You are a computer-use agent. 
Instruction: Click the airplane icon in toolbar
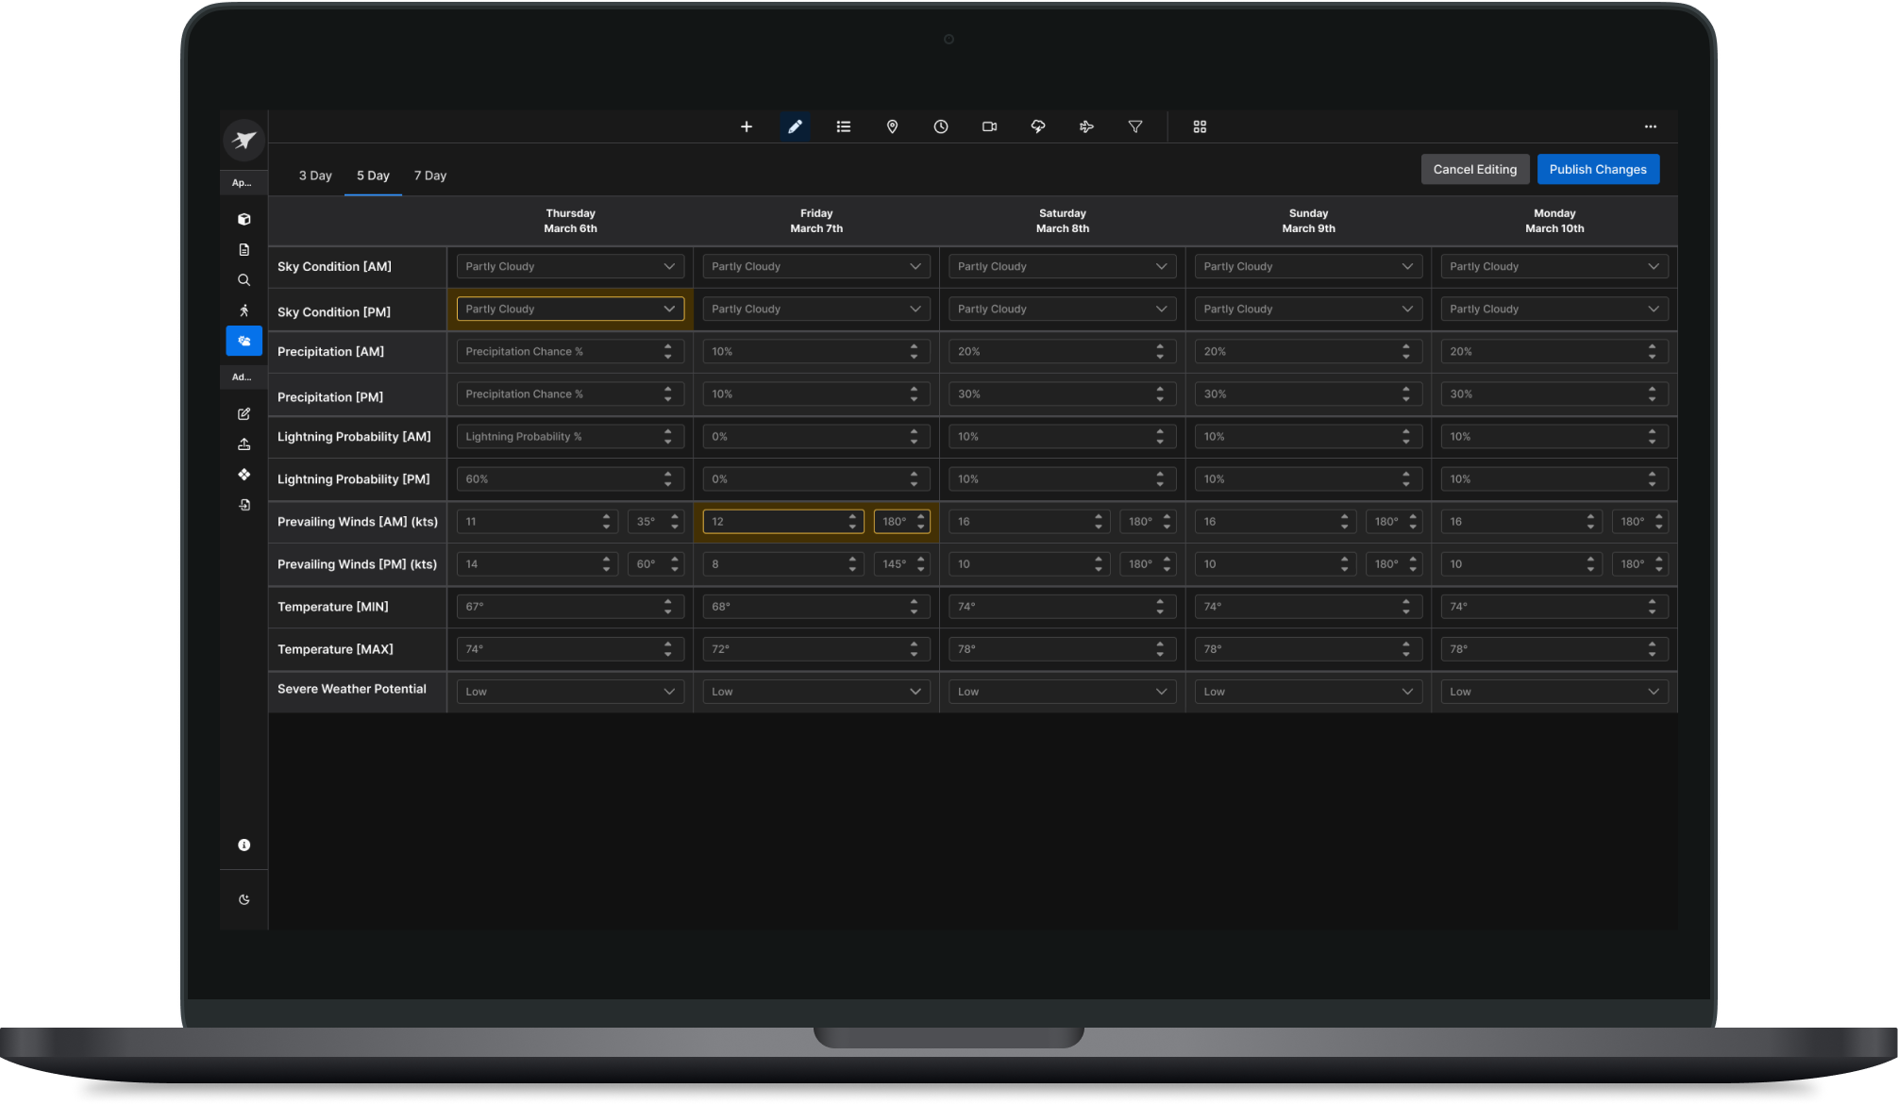point(1086,126)
